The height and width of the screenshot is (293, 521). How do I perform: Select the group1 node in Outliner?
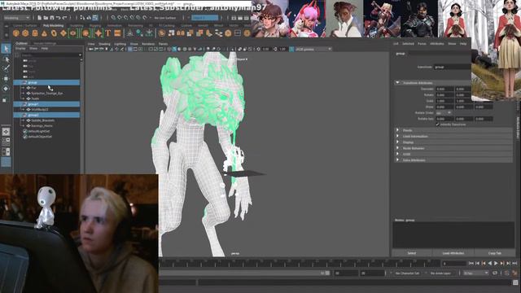[46, 104]
